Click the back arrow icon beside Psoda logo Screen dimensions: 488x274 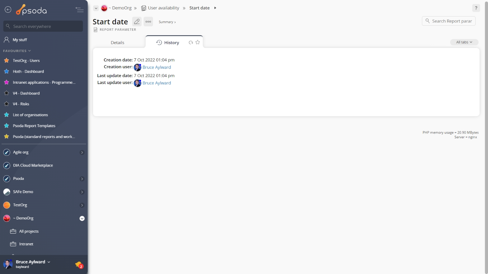point(8,10)
